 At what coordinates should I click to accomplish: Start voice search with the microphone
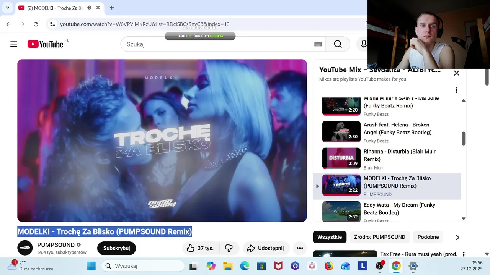click(363, 44)
